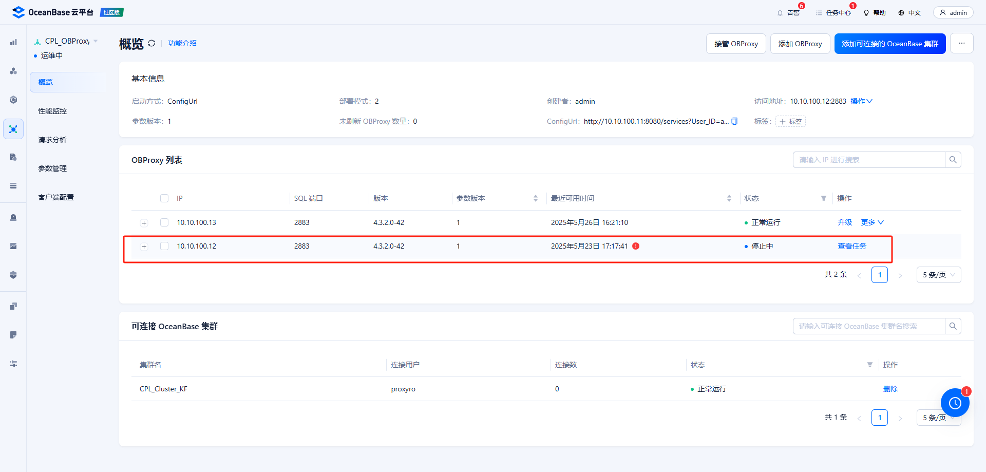Open the security shield sidebar icon
Viewport: 986px width, 472px height.
13,275
